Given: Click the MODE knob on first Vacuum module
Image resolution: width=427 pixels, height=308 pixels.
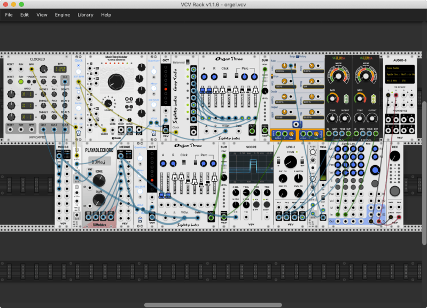Looking at the screenshot, I should pos(338,76).
